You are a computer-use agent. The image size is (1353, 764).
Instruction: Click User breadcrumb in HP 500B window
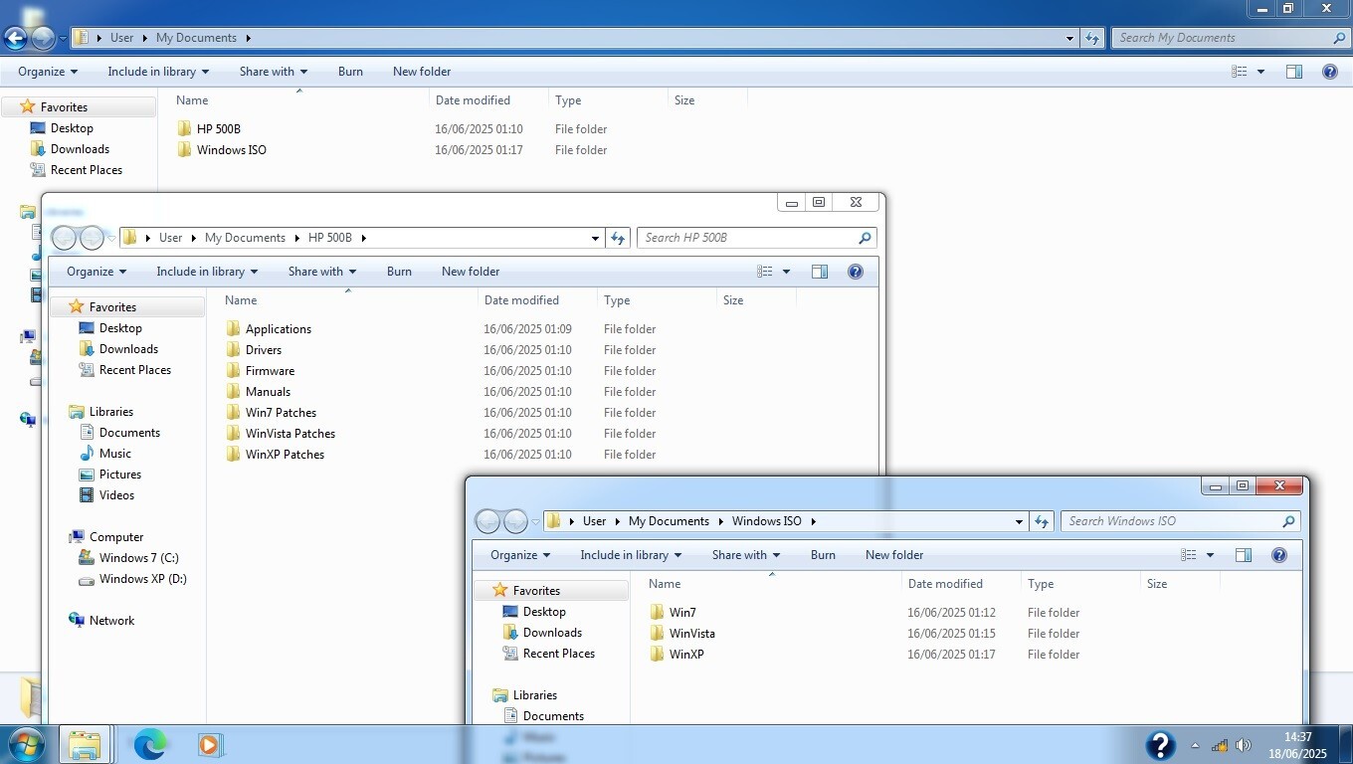pyautogui.click(x=171, y=238)
